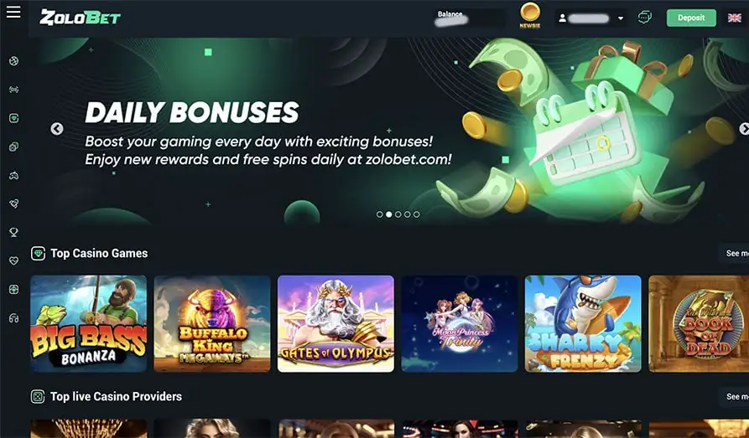Open live betting broadcast icon in sidebar

[x=14, y=90]
